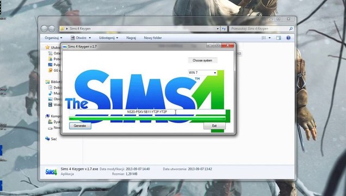Open the Udostępnij menu
The width and height of the screenshot is (346, 196).
tap(109, 38)
